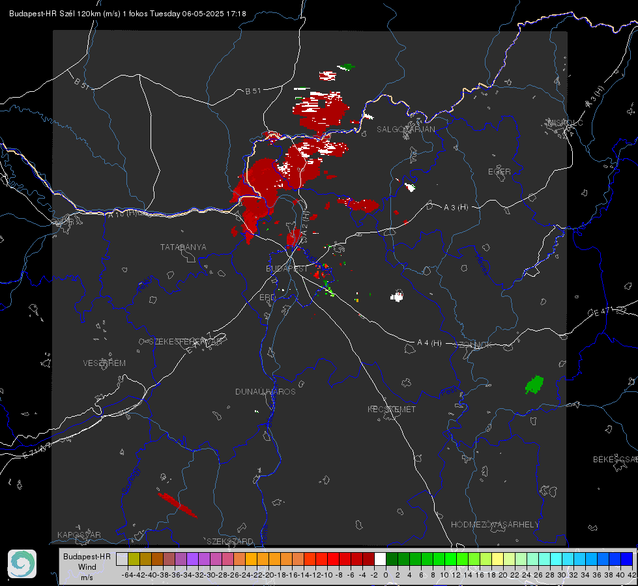
Task: Select the yellow swatch in wind legend
Action: coord(498,559)
